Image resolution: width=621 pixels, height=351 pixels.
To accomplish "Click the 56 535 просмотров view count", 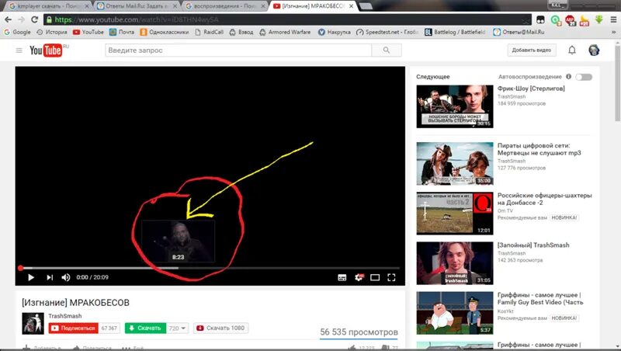I will point(359,332).
